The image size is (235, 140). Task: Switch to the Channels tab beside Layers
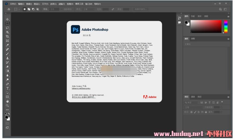click(x=193, y=97)
